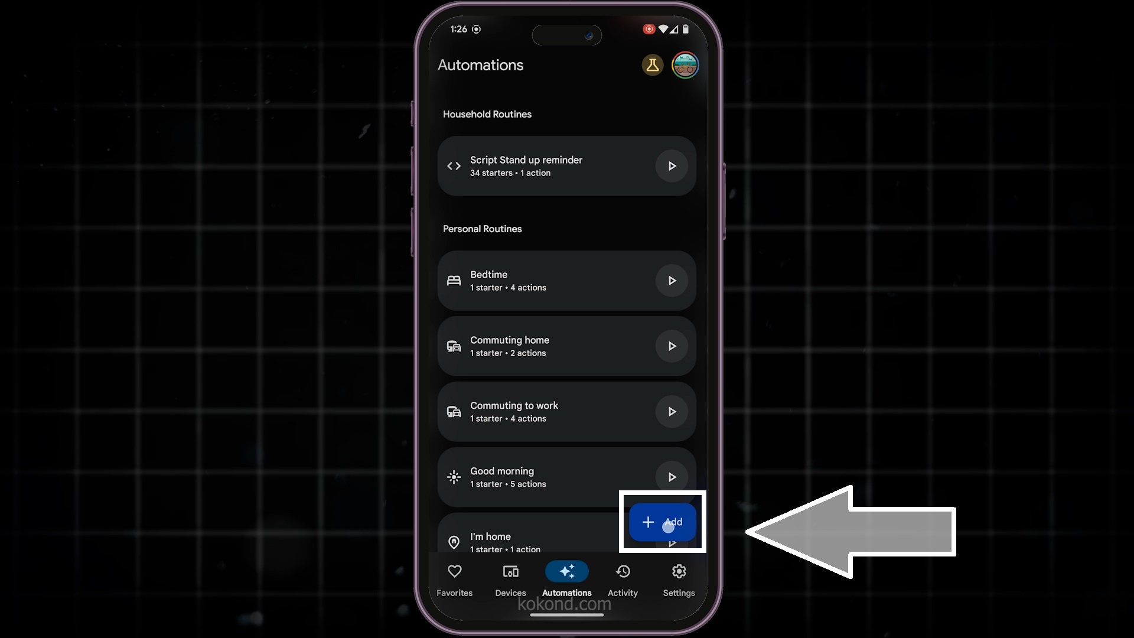Tap the Add automation button

[x=661, y=521]
